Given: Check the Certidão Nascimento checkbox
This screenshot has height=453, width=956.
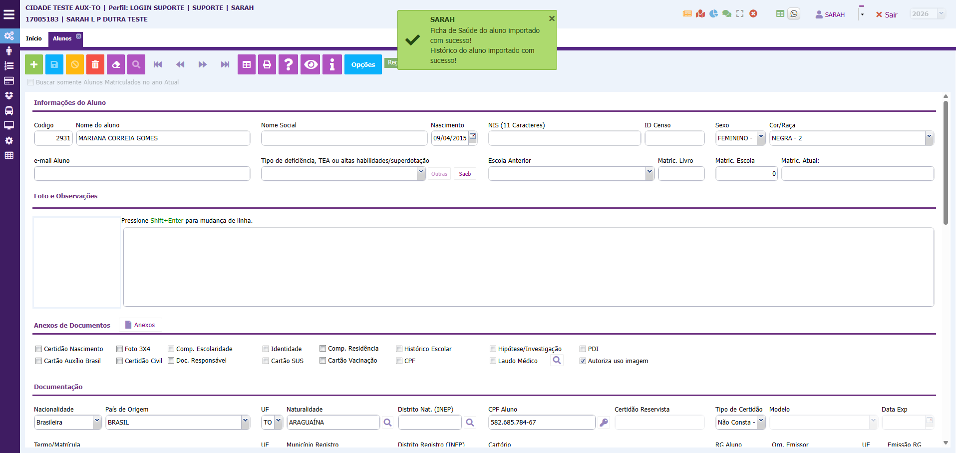Looking at the screenshot, I should (x=38, y=349).
